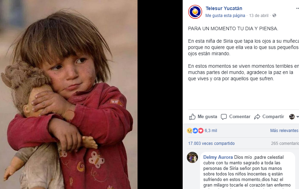Open Delmy Aurora's profile name

(x=218, y=157)
